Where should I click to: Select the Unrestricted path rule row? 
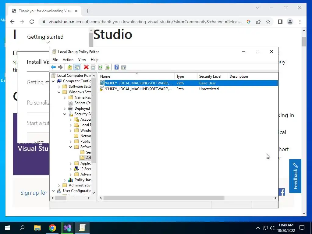pyautogui.click(x=188, y=89)
